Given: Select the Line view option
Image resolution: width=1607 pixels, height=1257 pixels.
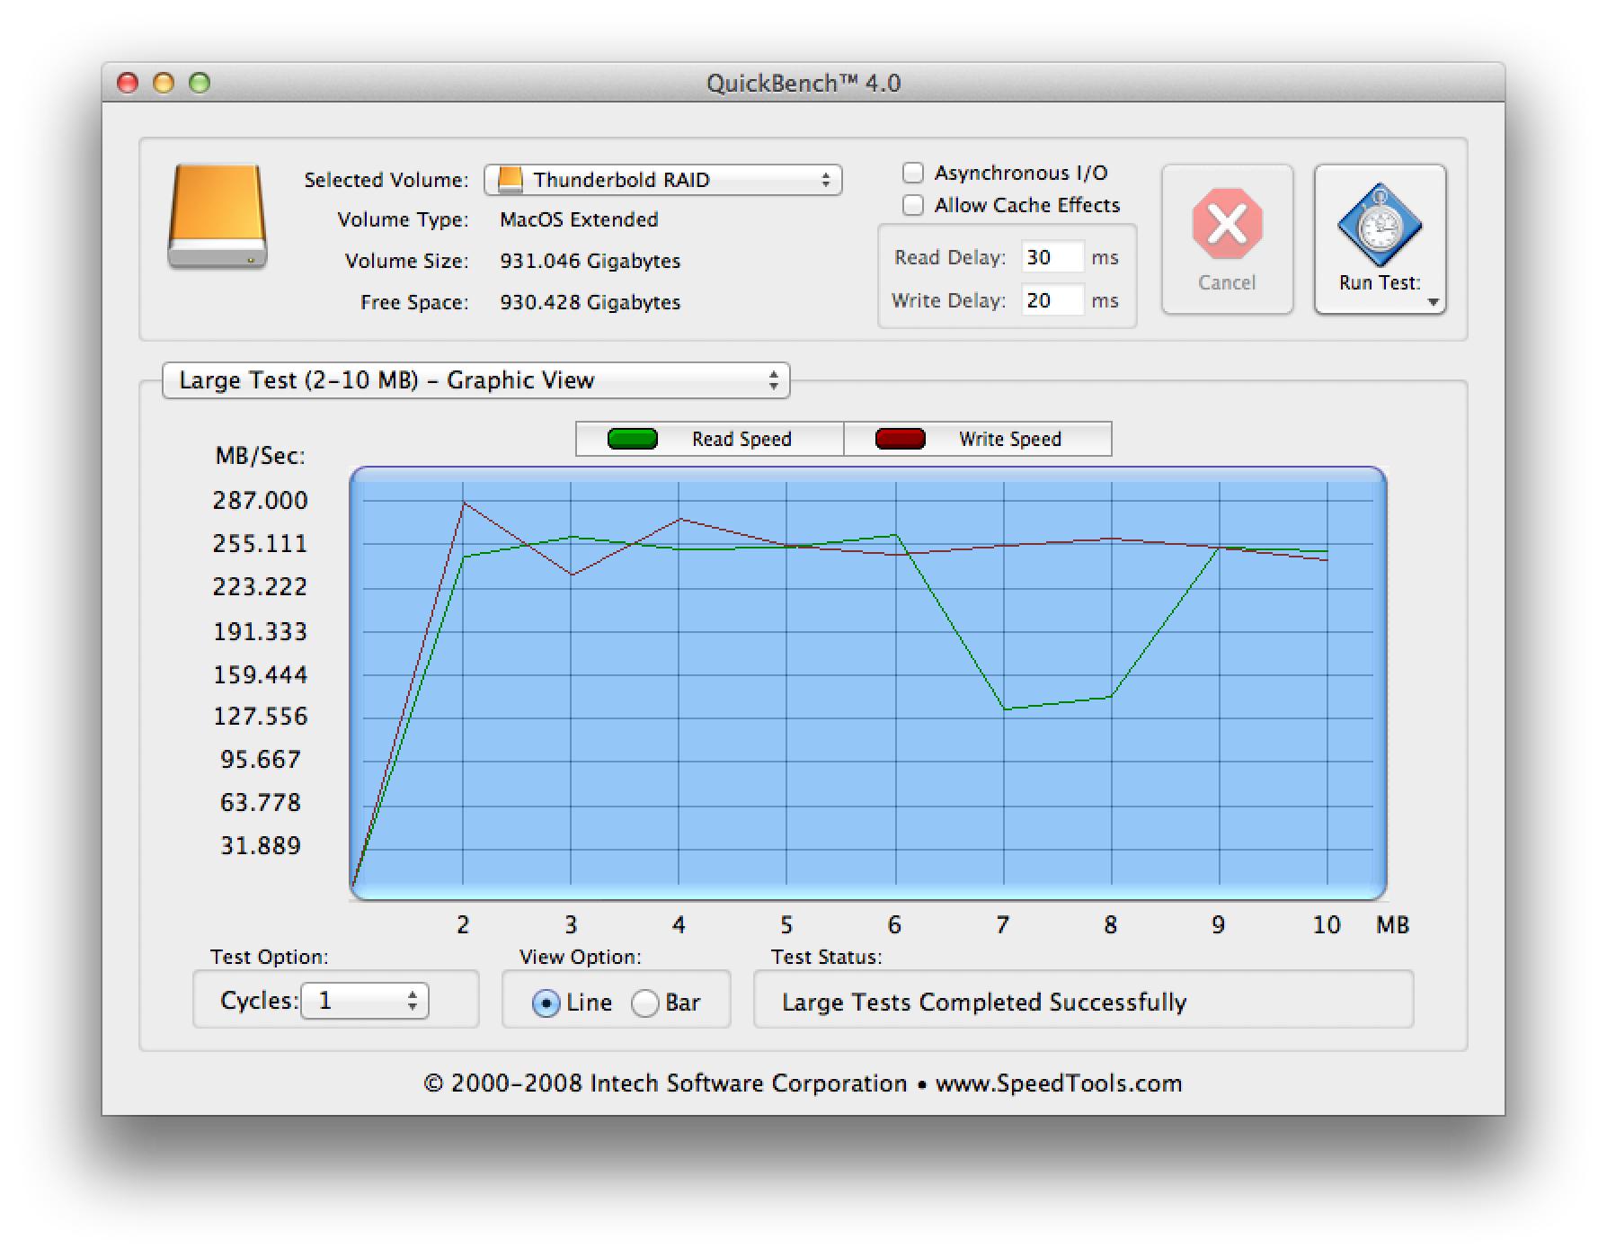Looking at the screenshot, I should coord(546,1003).
